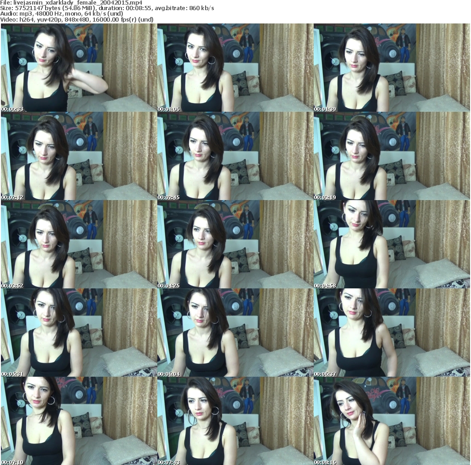View the thumbnail frame at 00:07:43
This screenshot has width=471, height=465.
[235, 421]
